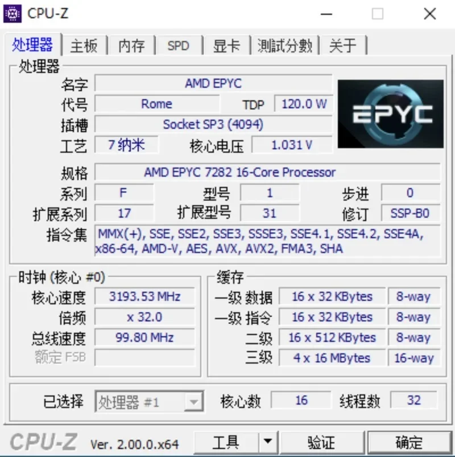Open the 关于 tab
455x457 pixels.
click(x=343, y=46)
